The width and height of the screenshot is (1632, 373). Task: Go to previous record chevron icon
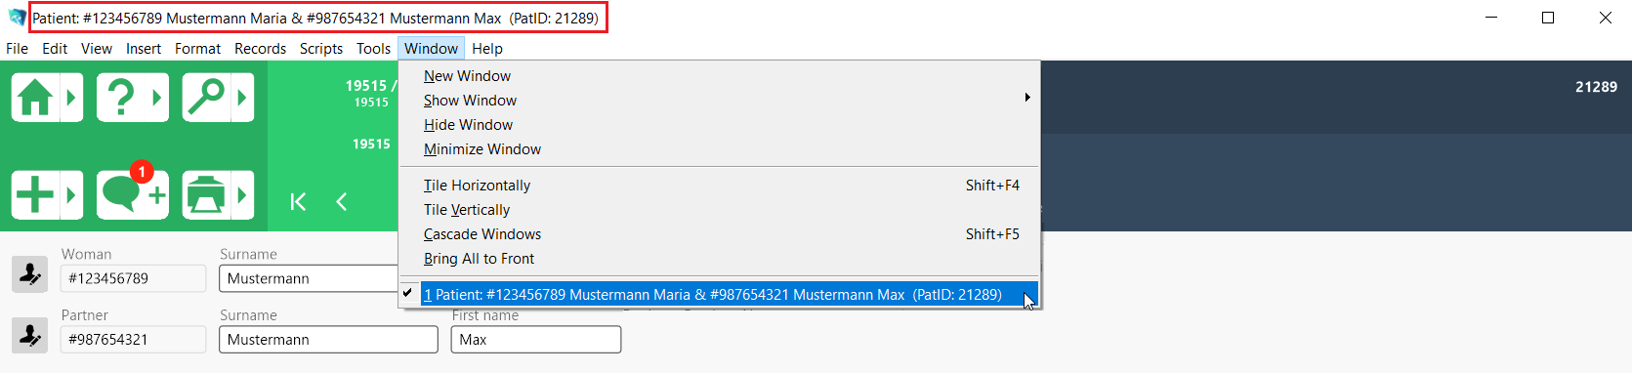pyautogui.click(x=341, y=201)
